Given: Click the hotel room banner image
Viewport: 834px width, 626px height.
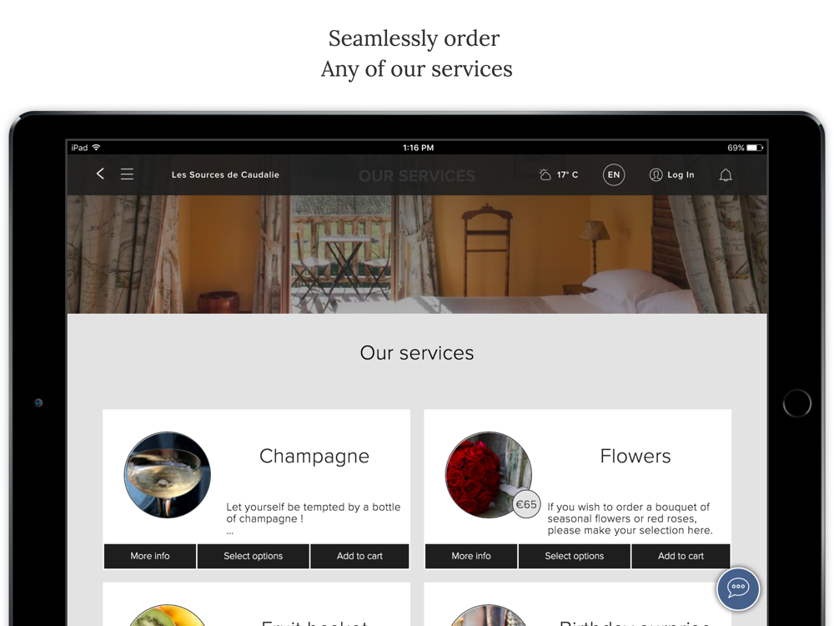Looking at the screenshot, I should point(417,254).
